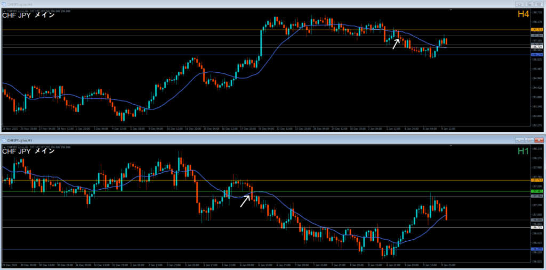Screen dimensions: 546x270
Task: Click the white arrow on the H4 chart
Action: (395, 44)
